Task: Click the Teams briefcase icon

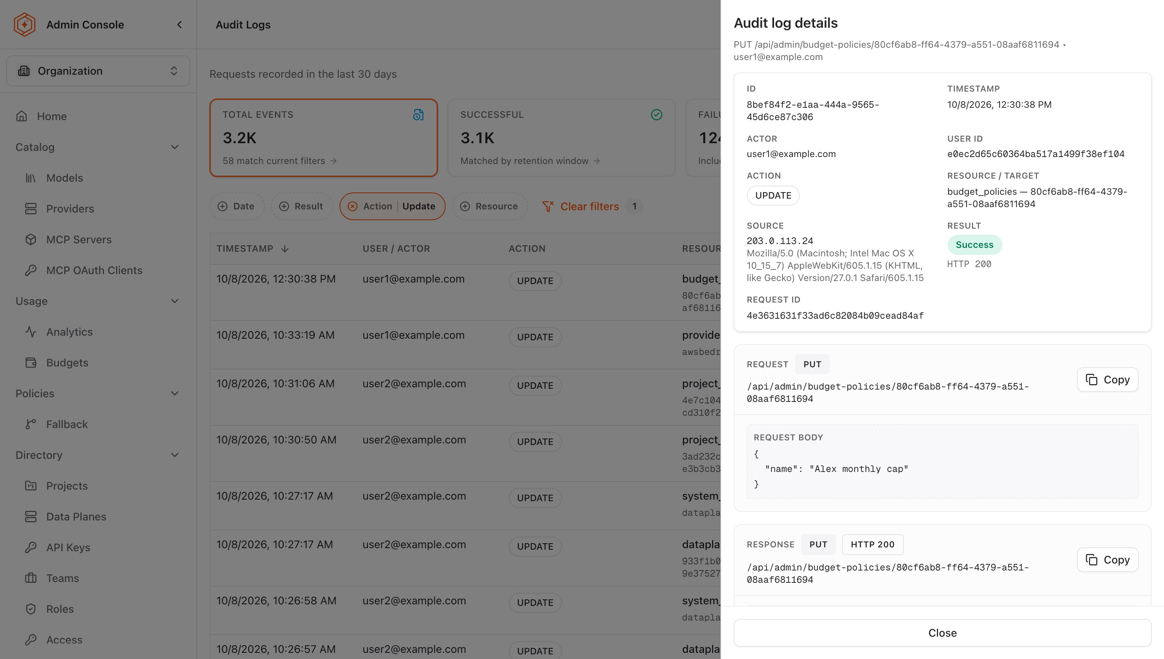Action: [31, 578]
